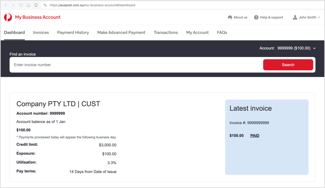Open the Transactions tab
The height and width of the screenshot is (188, 325).
pyautogui.click(x=166, y=33)
